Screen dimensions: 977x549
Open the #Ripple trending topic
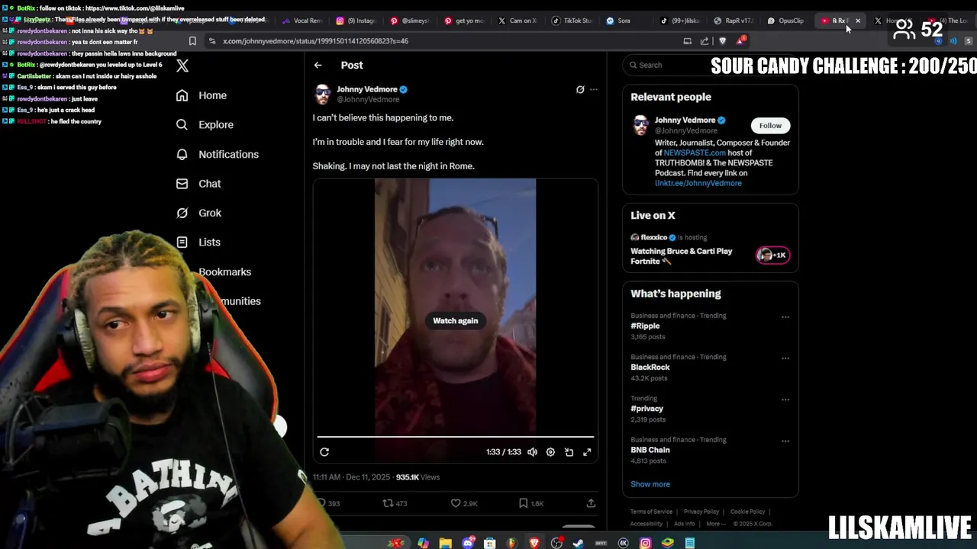coord(645,326)
